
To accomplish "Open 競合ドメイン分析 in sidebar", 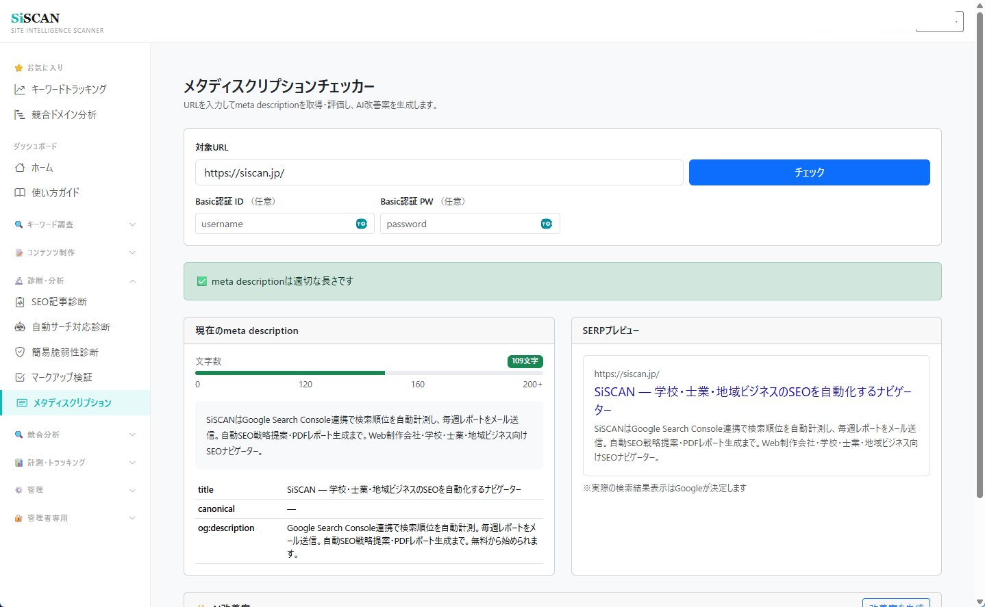I will click(x=75, y=115).
